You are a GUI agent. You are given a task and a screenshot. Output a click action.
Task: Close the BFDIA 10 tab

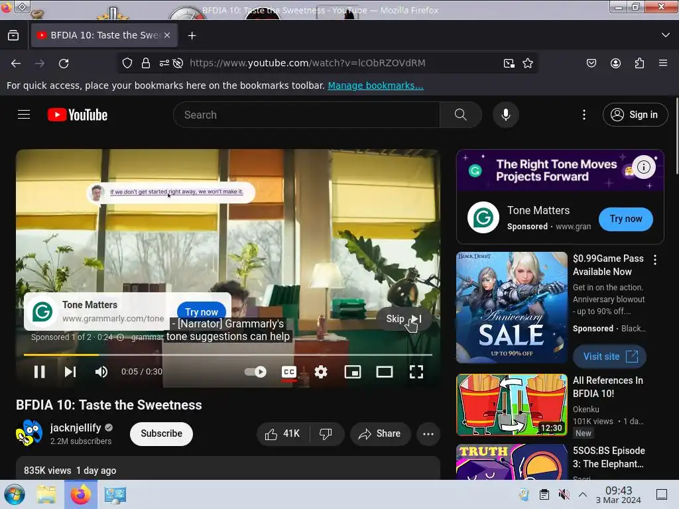tap(167, 35)
